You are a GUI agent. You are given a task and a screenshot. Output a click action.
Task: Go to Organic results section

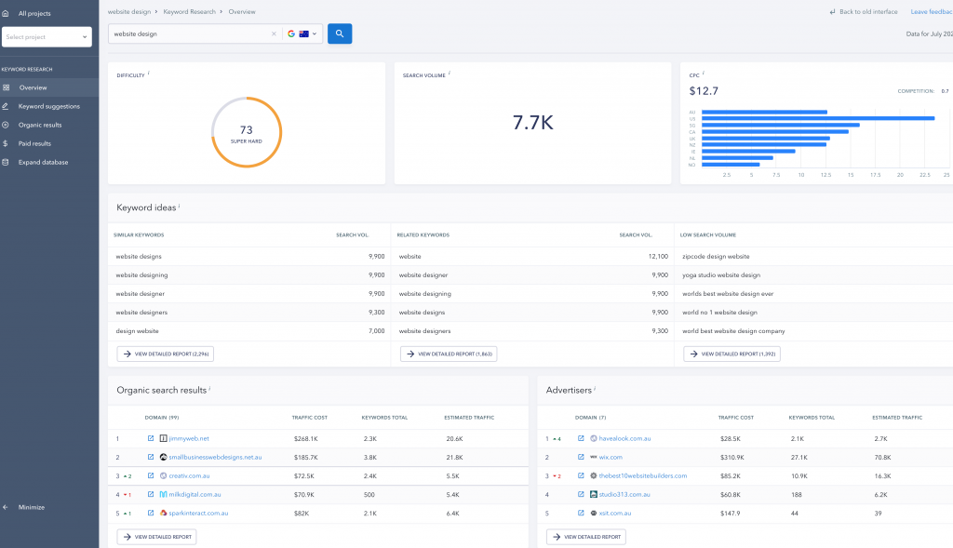40,125
